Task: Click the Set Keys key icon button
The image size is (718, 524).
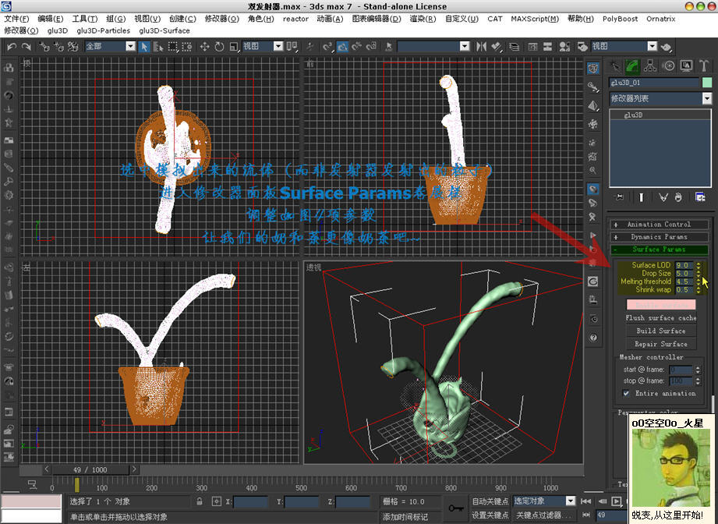Action: [x=456, y=508]
